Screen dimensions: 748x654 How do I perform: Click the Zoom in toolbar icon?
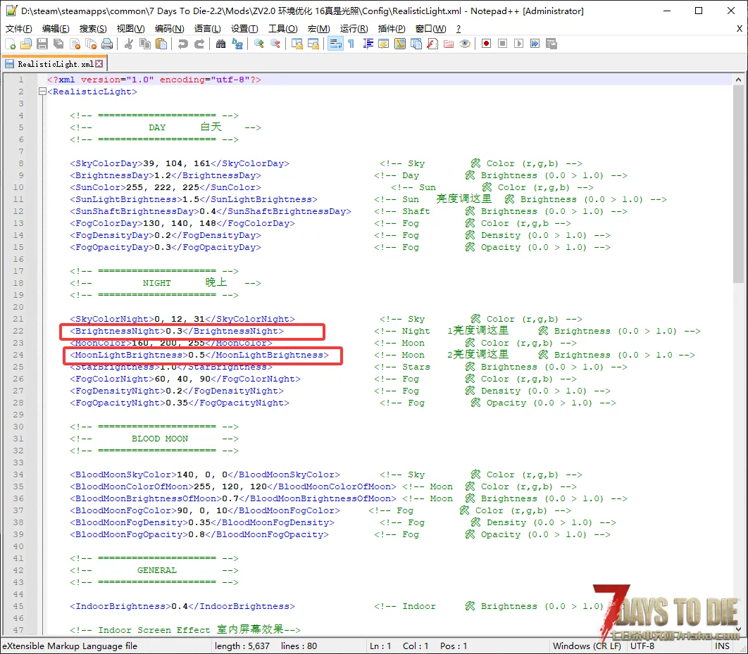(x=259, y=44)
